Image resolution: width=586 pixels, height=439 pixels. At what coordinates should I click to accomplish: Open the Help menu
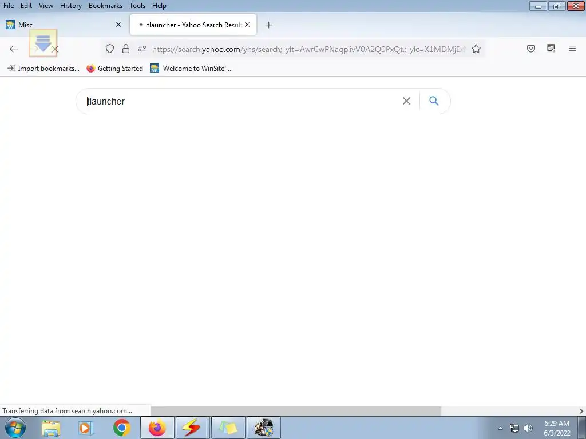pyautogui.click(x=159, y=6)
